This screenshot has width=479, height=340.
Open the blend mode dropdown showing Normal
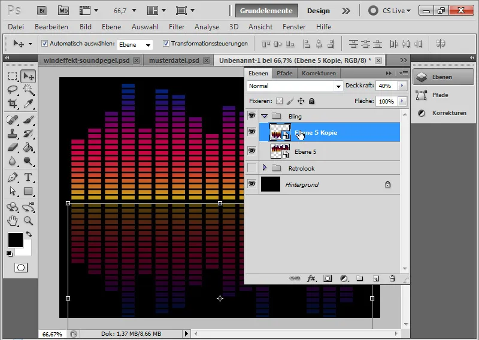click(293, 86)
